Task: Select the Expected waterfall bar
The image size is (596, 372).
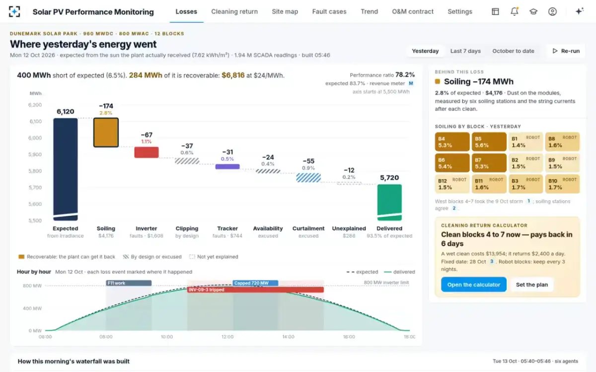Action: tap(66, 169)
